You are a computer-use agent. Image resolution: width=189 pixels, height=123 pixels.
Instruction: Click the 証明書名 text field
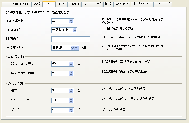(x=70, y=39)
